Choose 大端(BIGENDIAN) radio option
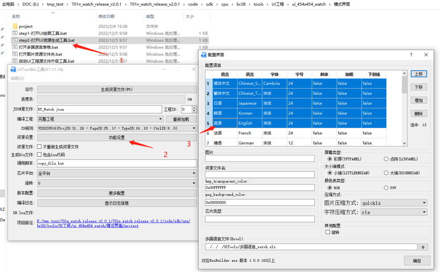The image size is (440, 272). pos(386,173)
